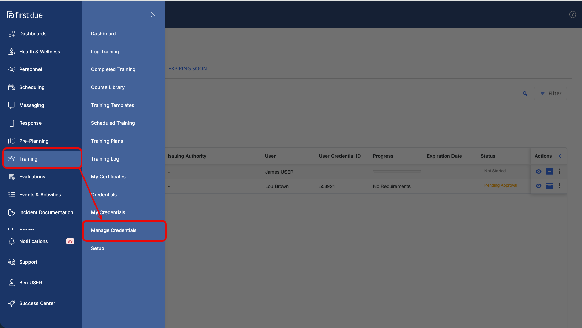Open the help question mark icon

pos(572,14)
